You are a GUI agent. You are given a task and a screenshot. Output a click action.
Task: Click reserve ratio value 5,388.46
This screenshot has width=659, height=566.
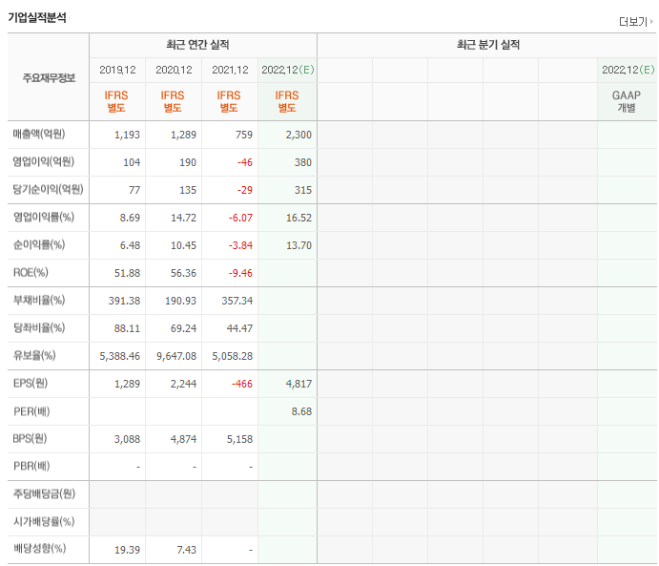click(120, 356)
